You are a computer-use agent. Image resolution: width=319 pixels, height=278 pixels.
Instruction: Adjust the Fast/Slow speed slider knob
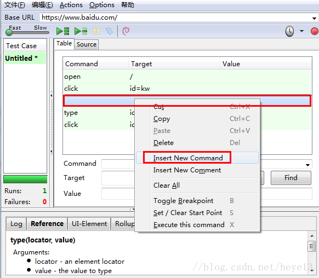click(9, 32)
